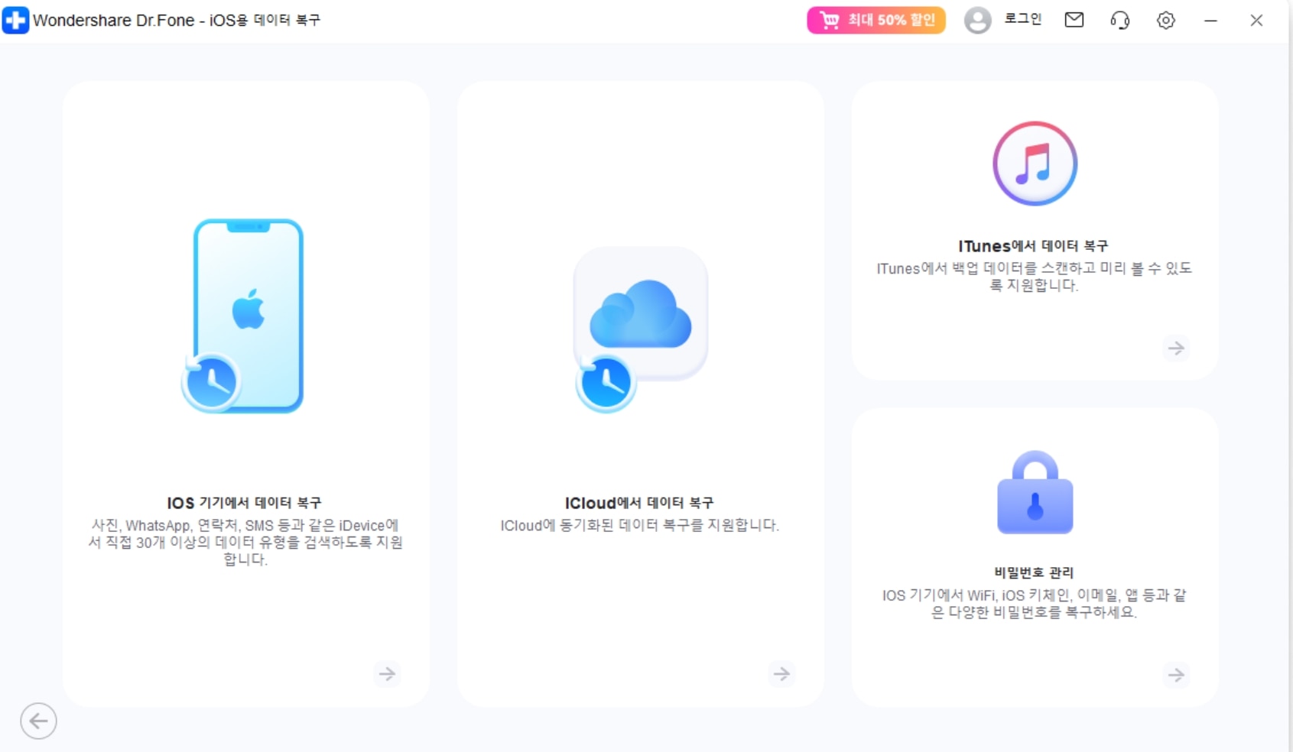Click the iCloud cloud with clock icon
Image resolution: width=1293 pixels, height=752 pixels.
pos(641,329)
